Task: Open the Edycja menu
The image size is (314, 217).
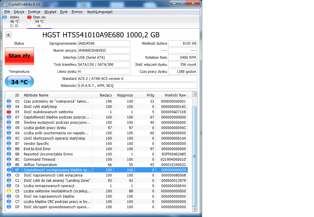Action: click(x=19, y=12)
